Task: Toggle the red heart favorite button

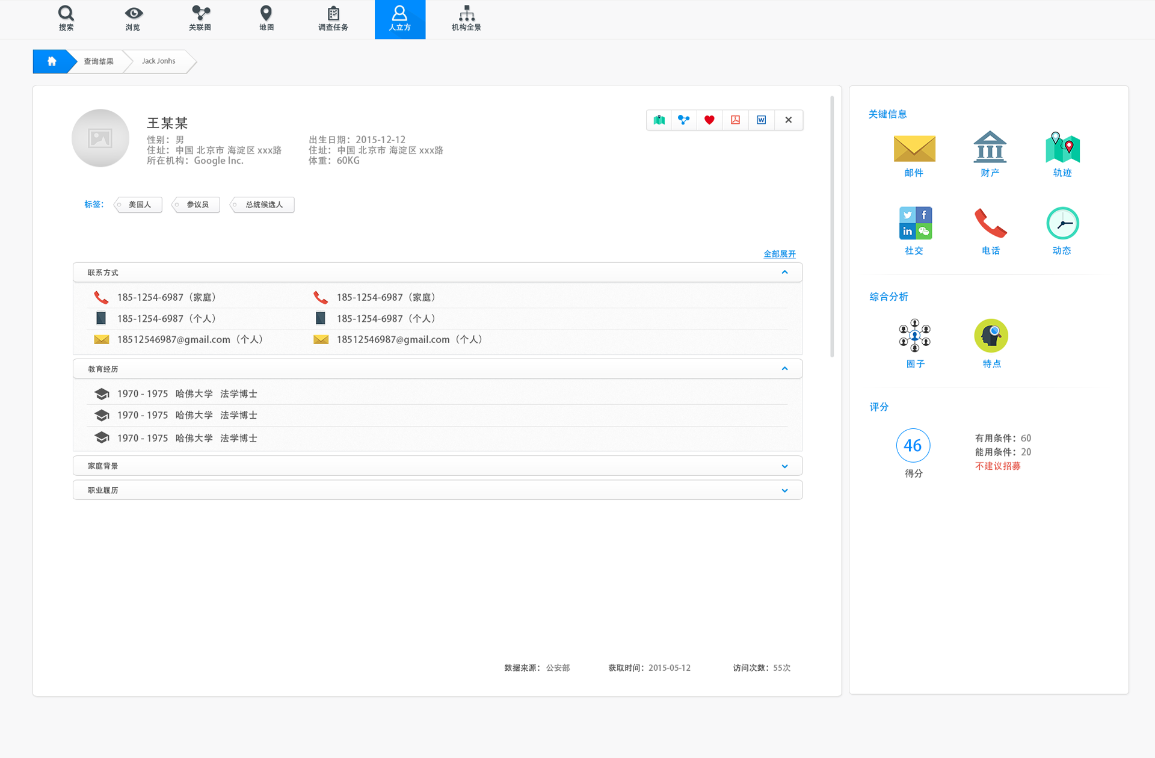Action: (x=709, y=120)
